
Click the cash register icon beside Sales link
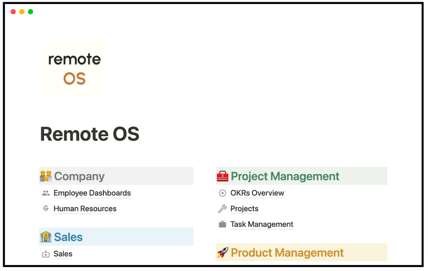click(x=46, y=254)
